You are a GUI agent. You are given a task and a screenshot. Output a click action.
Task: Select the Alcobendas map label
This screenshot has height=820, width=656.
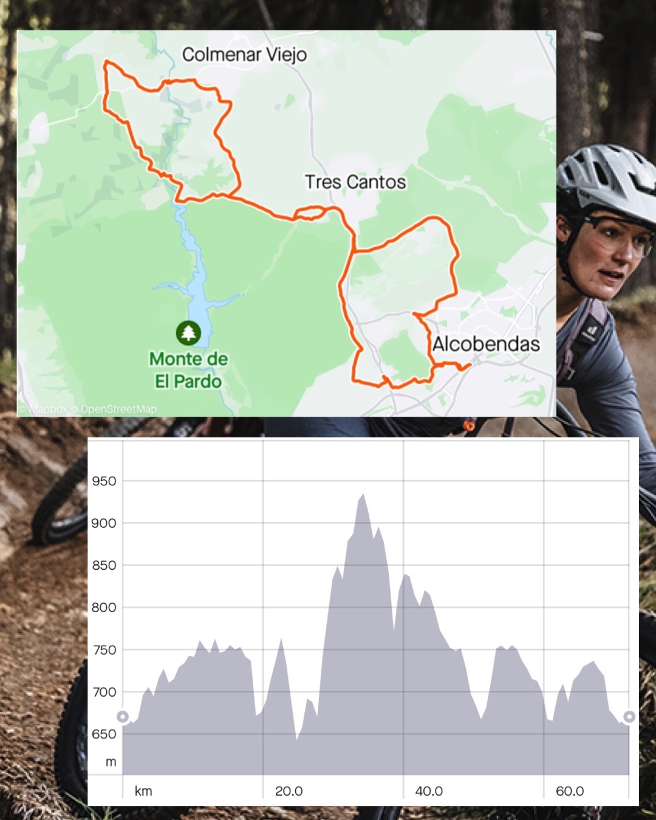tap(486, 344)
